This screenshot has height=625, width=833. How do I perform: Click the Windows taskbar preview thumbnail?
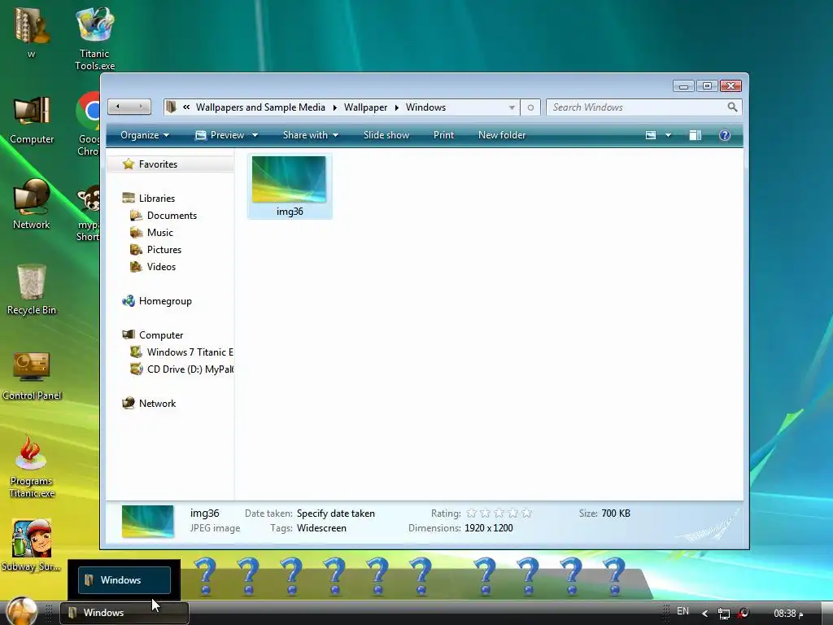(124, 579)
